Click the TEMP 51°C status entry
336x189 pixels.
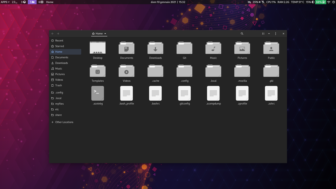point(297,2)
